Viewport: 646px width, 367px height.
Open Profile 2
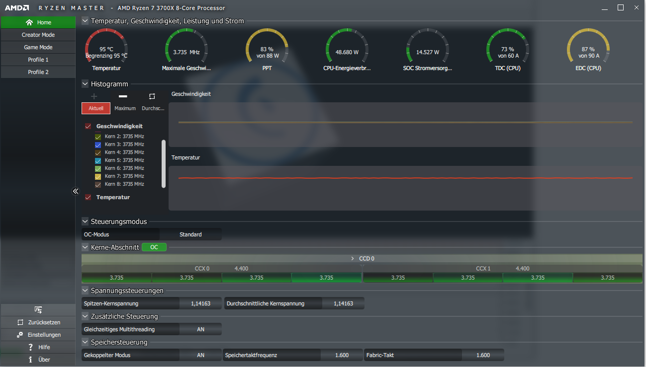pos(38,72)
